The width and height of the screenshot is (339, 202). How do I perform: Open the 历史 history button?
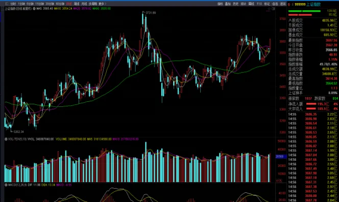236,4
